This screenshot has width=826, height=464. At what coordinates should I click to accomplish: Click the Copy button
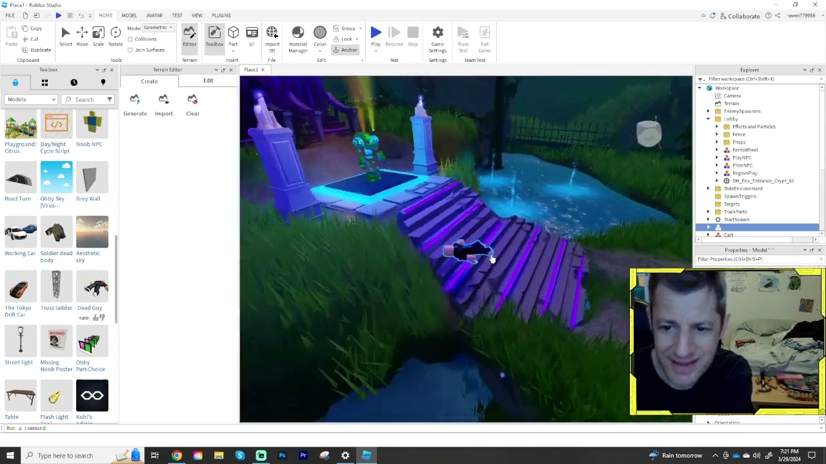pyautogui.click(x=32, y=28)
